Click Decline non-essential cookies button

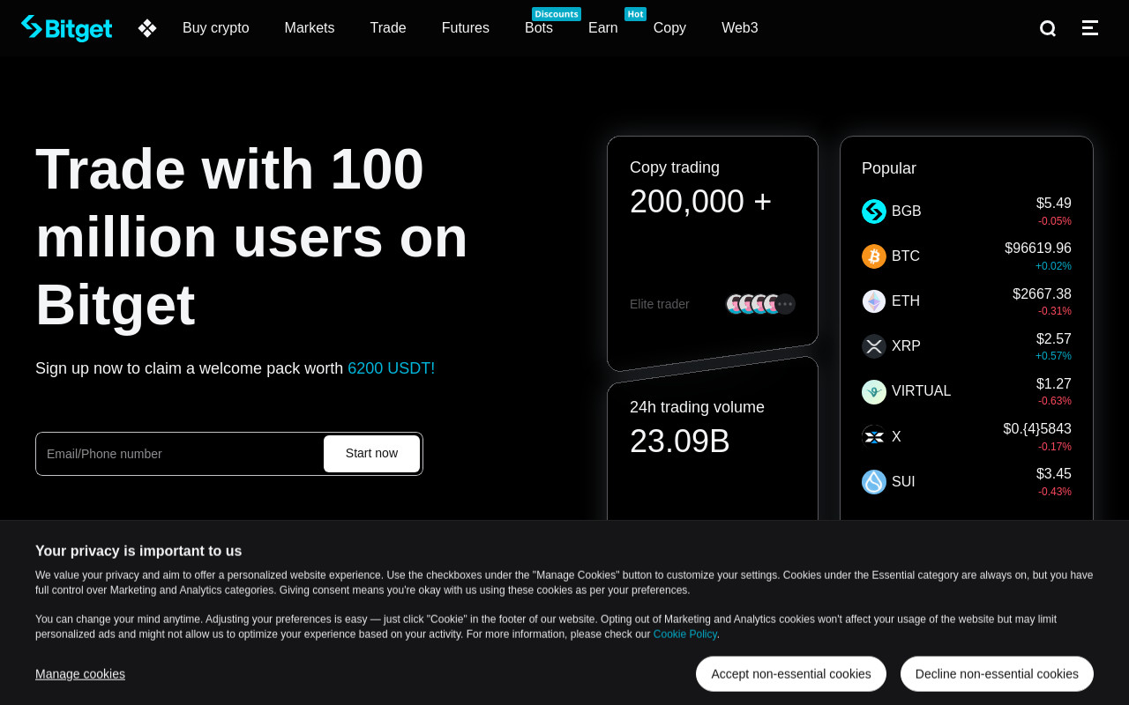click(997, 674)
